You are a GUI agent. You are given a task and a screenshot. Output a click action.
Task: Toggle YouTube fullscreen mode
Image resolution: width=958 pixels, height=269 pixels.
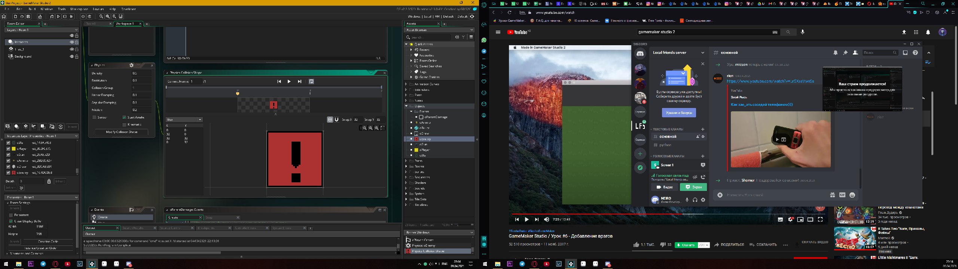click(x=820, y=219)
